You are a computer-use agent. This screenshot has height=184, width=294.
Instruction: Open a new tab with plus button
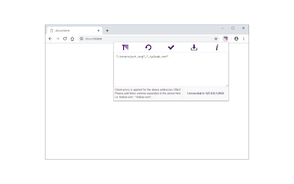(x=107, y=31)
